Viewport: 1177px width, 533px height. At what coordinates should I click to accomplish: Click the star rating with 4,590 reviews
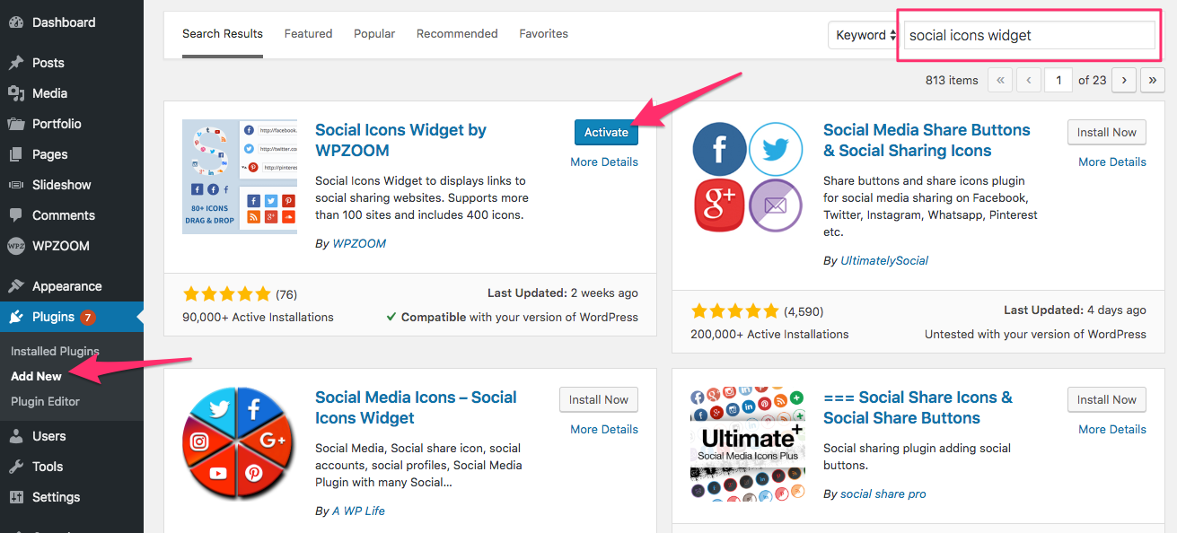pos(734,310)
